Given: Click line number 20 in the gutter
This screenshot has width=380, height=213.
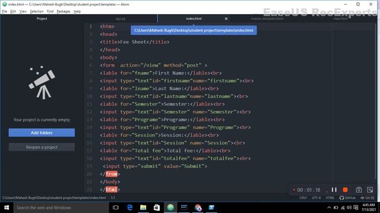Looking at the screenshot, I should pos(89,174).
